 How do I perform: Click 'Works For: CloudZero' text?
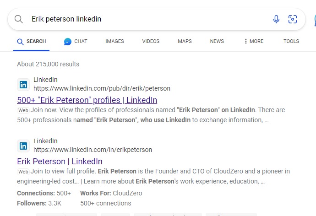point(111,193)
